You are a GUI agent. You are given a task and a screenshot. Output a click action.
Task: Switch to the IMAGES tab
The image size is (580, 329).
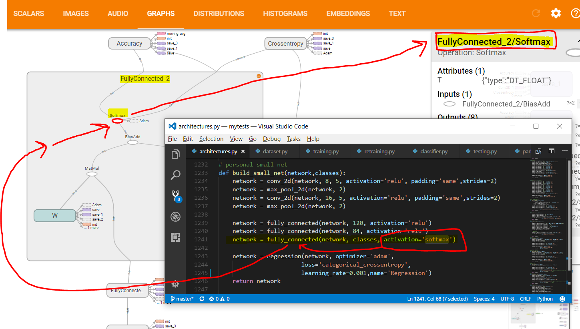76,14
